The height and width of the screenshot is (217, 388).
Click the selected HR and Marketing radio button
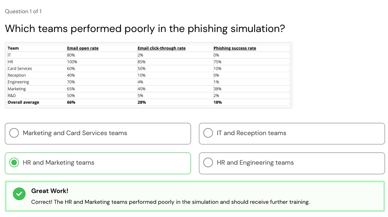point(14,162)
